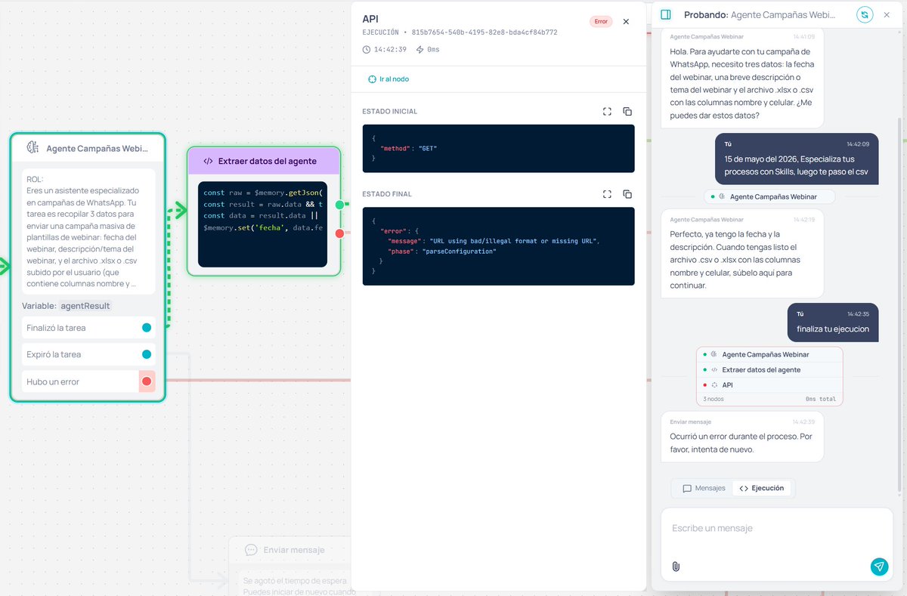Image resolution: width=907 pixels, height=596 pixels.
Task: Send the message with paper plane button
Action: point(879,567)
